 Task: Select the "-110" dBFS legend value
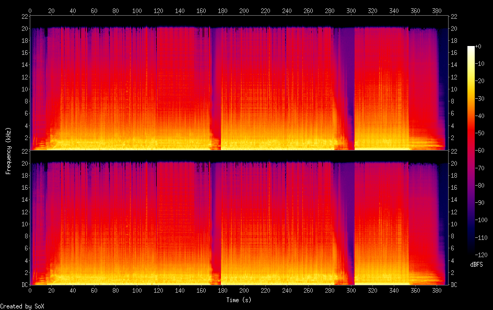tap(482, 238)
